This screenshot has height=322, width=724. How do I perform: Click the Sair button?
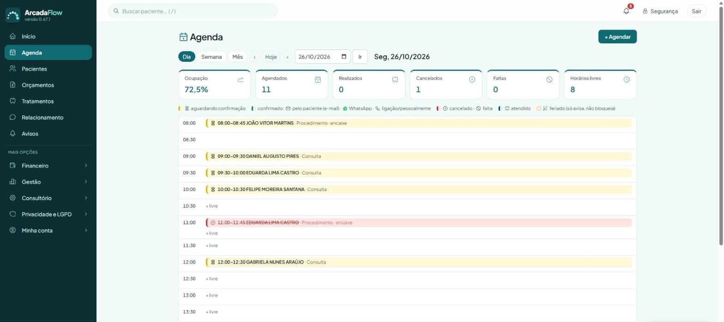tap(696, 11)
